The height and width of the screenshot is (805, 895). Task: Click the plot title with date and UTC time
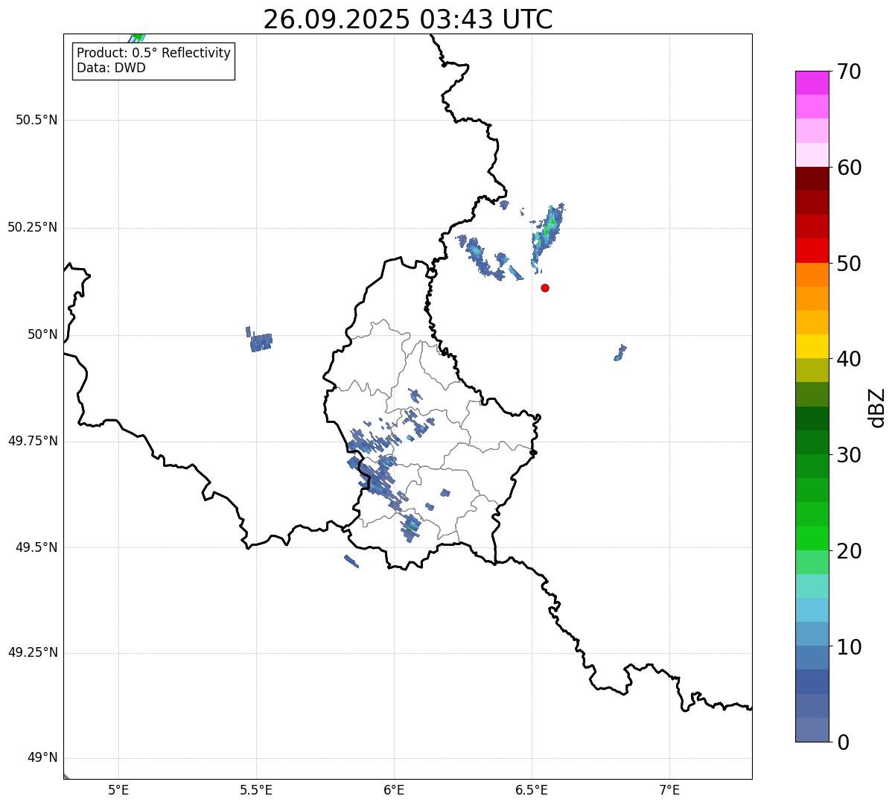(407, 19)
